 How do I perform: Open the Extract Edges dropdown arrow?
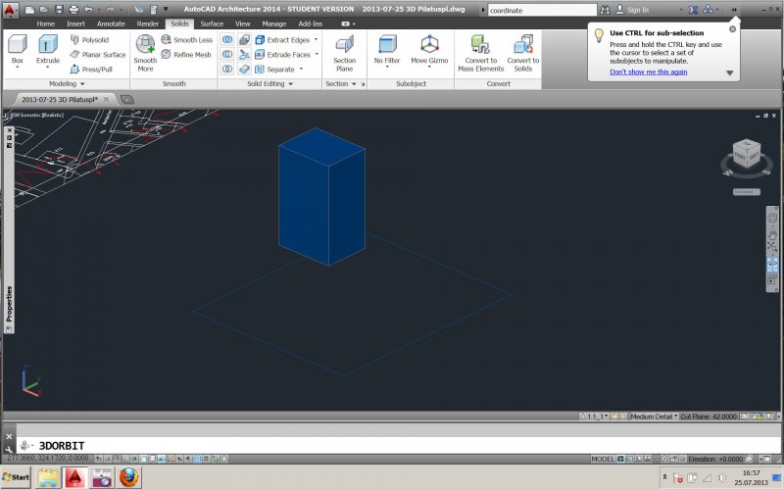(x=316, y=39)
